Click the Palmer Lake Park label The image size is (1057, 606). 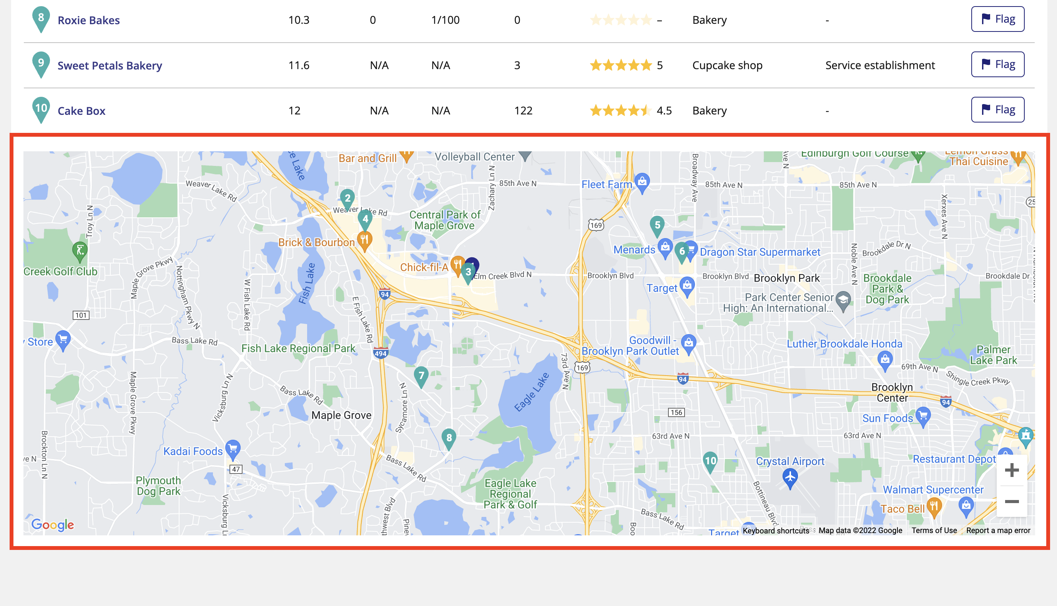(x=994, y=355)
